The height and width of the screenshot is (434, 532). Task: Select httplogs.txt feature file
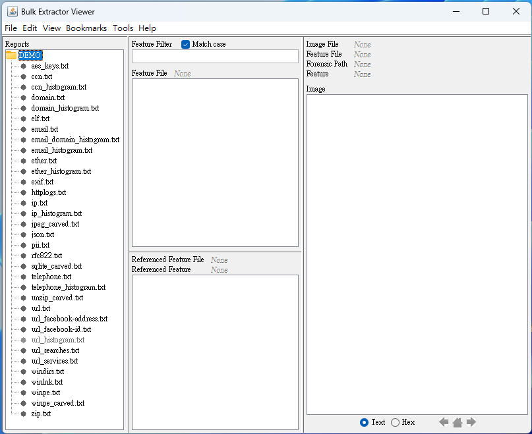click(49, 192)
